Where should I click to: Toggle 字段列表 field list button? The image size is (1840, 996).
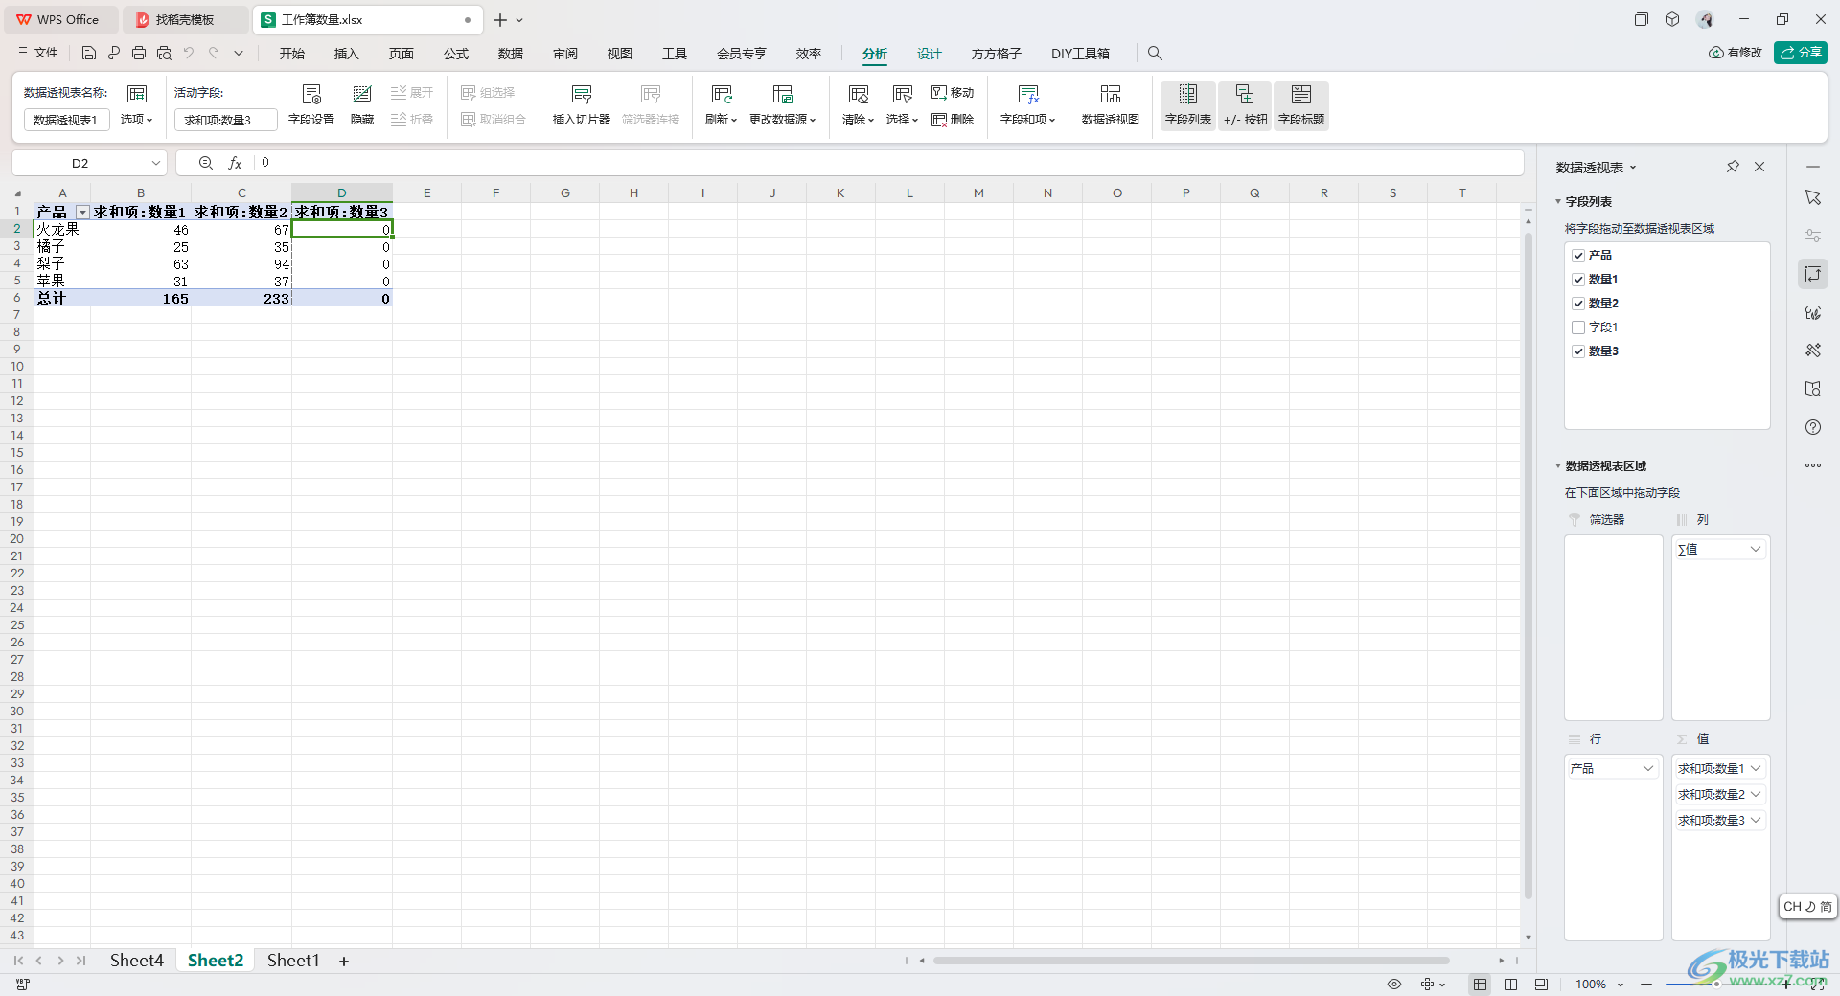click(1188, 104)
